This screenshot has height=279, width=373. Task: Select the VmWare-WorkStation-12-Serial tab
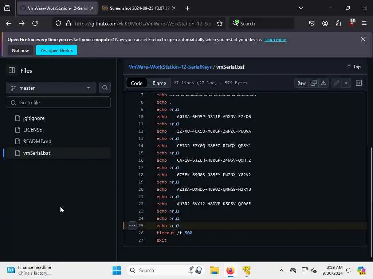pos(57,8)
